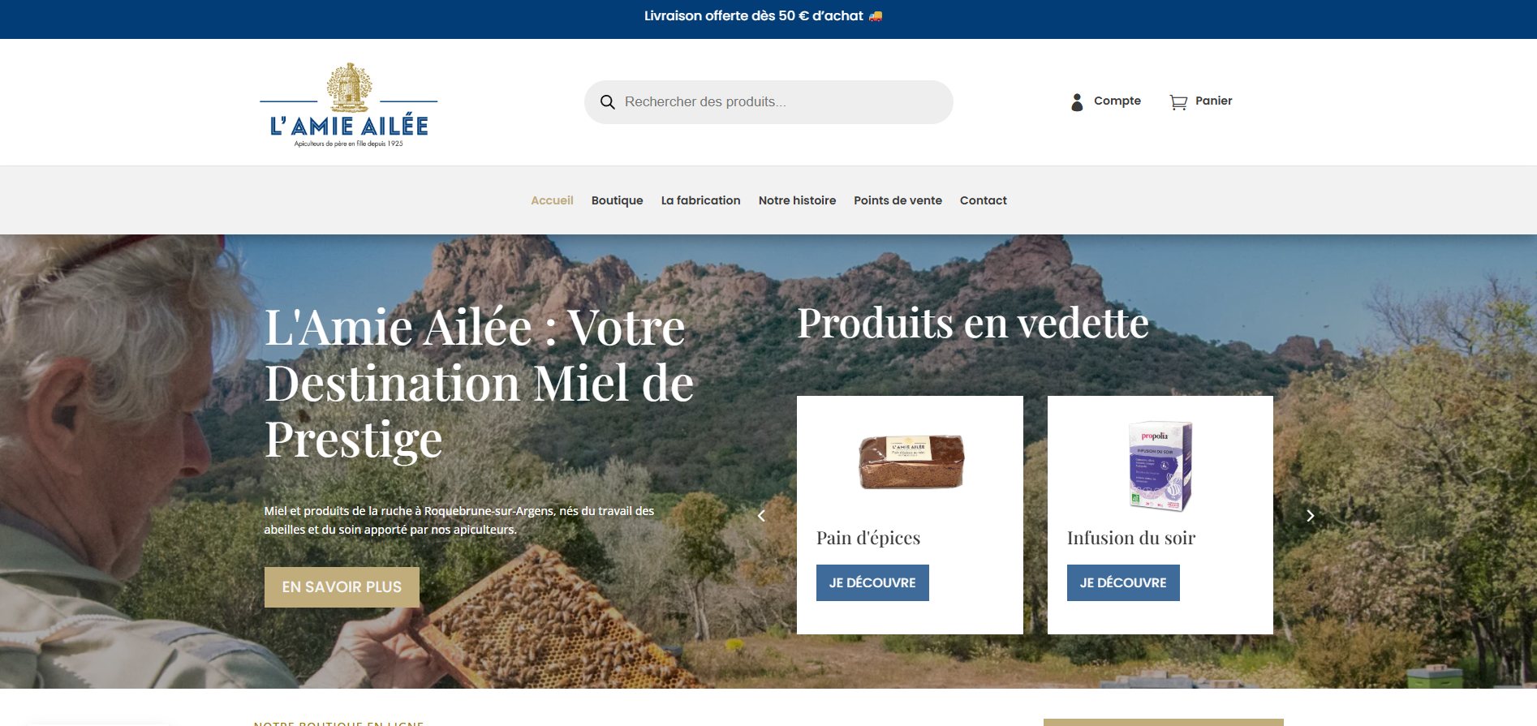Click the Produits en vedette heading
Image resolution: width=1537 pixels, height=726 pixels.
click(972, 323)
